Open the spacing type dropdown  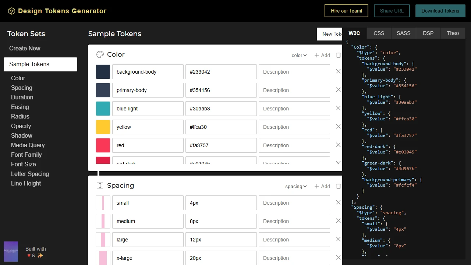(295, 186)
